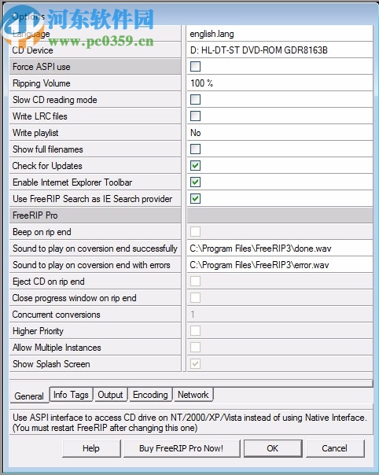Uncheck Use FreeRIP Search as IE provider

click(195, 199)
